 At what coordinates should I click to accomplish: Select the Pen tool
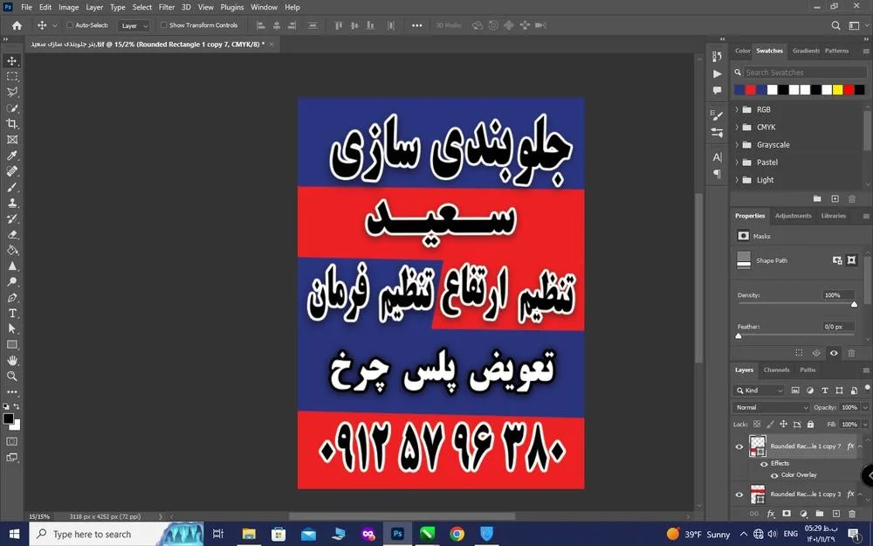pos(11,298)
